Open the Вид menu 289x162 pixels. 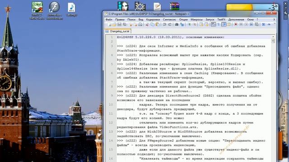141,19
